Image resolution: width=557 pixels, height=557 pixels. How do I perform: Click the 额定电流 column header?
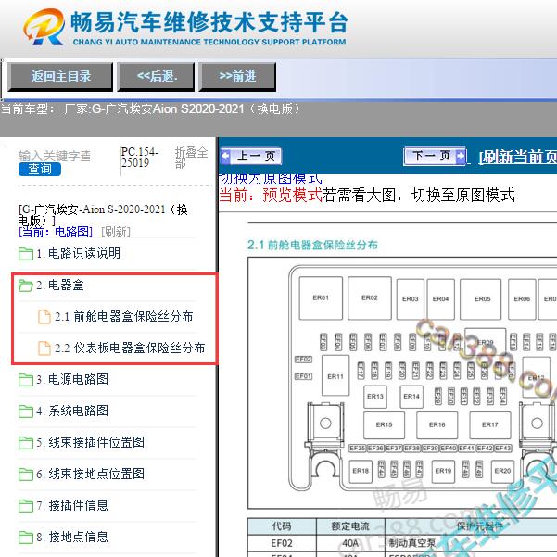coord(350,526)
